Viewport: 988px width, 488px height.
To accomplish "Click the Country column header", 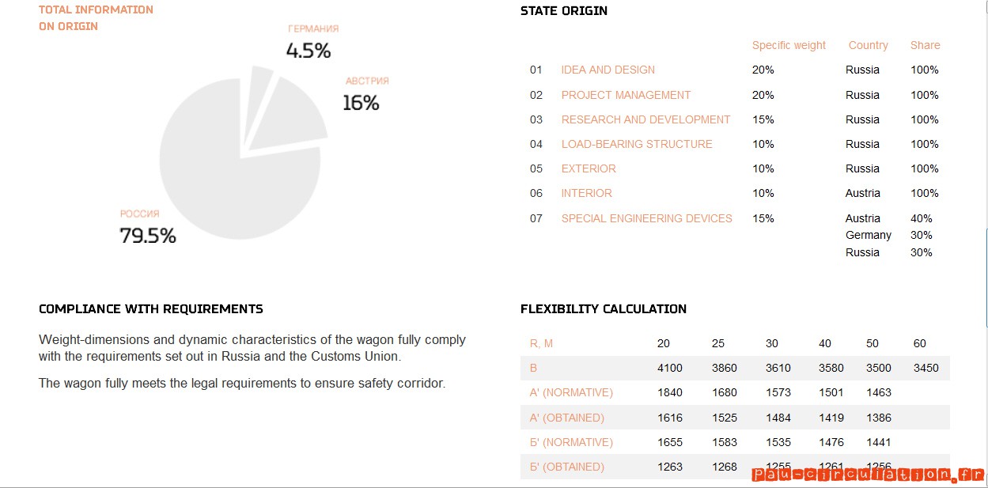I will 868,45.
